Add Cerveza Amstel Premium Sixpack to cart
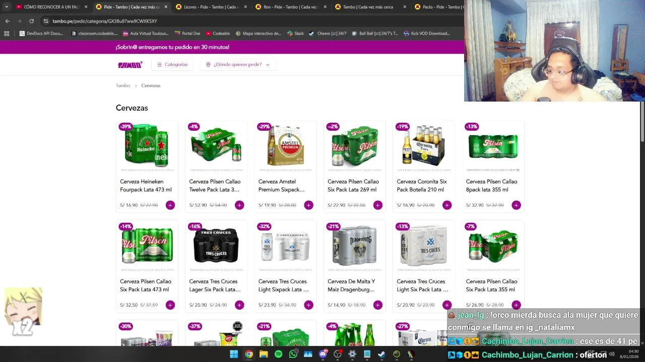 pos(308,205)
